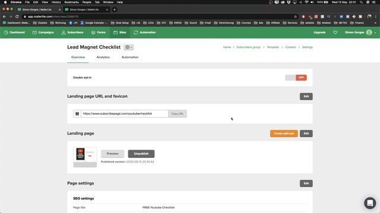Open the Affiliate bookmarks folder
Viewport: 380px width, 213px height.
coord(273,22)
